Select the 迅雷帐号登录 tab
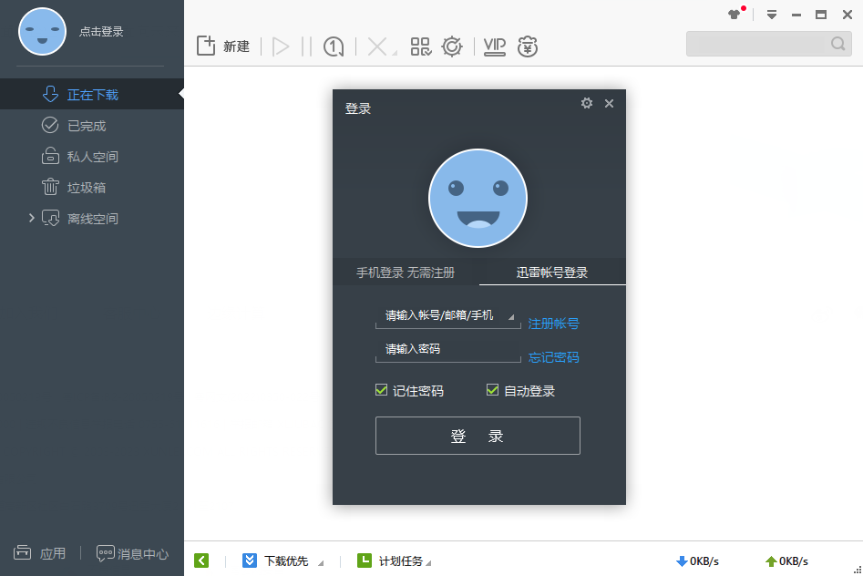The width and height of the screenshot is (863, 576). (x=553, y=272)
